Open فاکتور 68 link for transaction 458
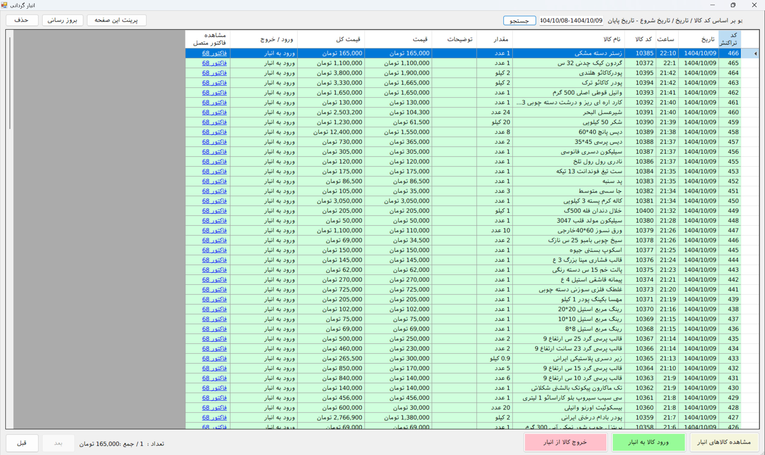This screenshot has height=455, width=765. tap(214, 132)
